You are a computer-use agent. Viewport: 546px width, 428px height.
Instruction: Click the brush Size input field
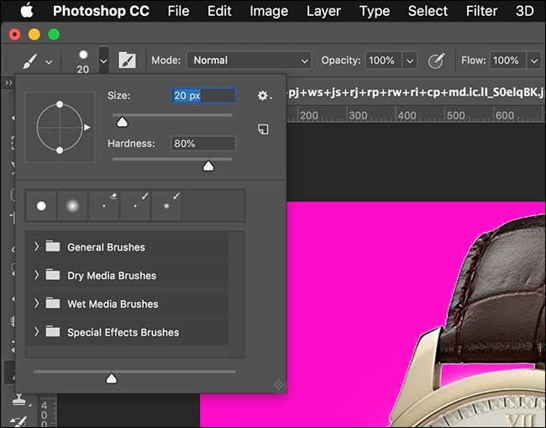pos(203,96)
